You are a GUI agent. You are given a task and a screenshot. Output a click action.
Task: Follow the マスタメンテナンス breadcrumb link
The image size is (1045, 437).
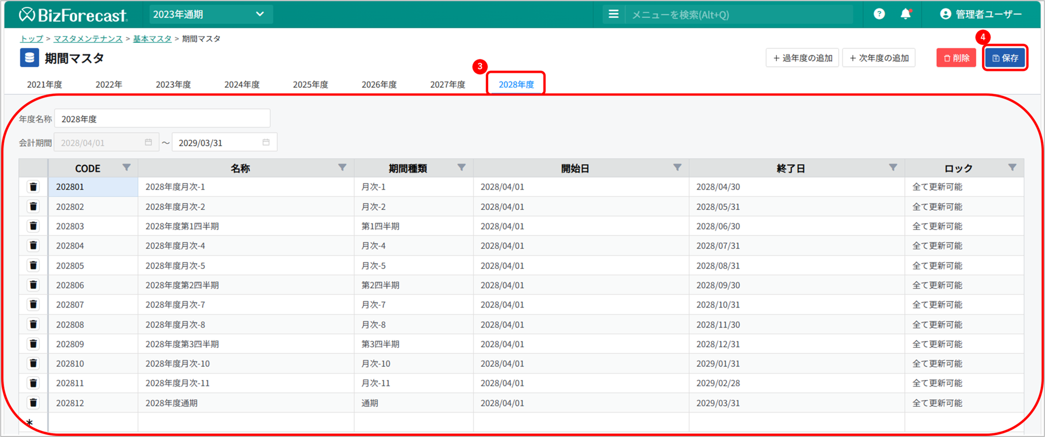(x=88, y=39)
